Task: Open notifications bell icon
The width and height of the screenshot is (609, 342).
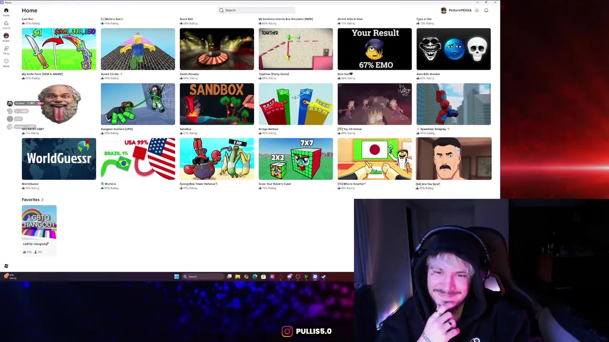Action: (x=486, y=10)
